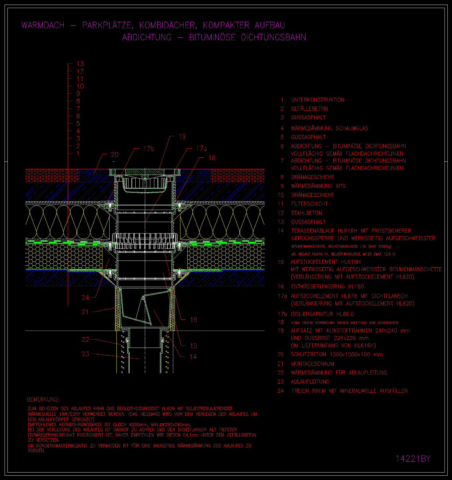Select the legend text 'GEFÄLLEBETON'
Screen dimensions: 452x480
(x=309, y=109)
